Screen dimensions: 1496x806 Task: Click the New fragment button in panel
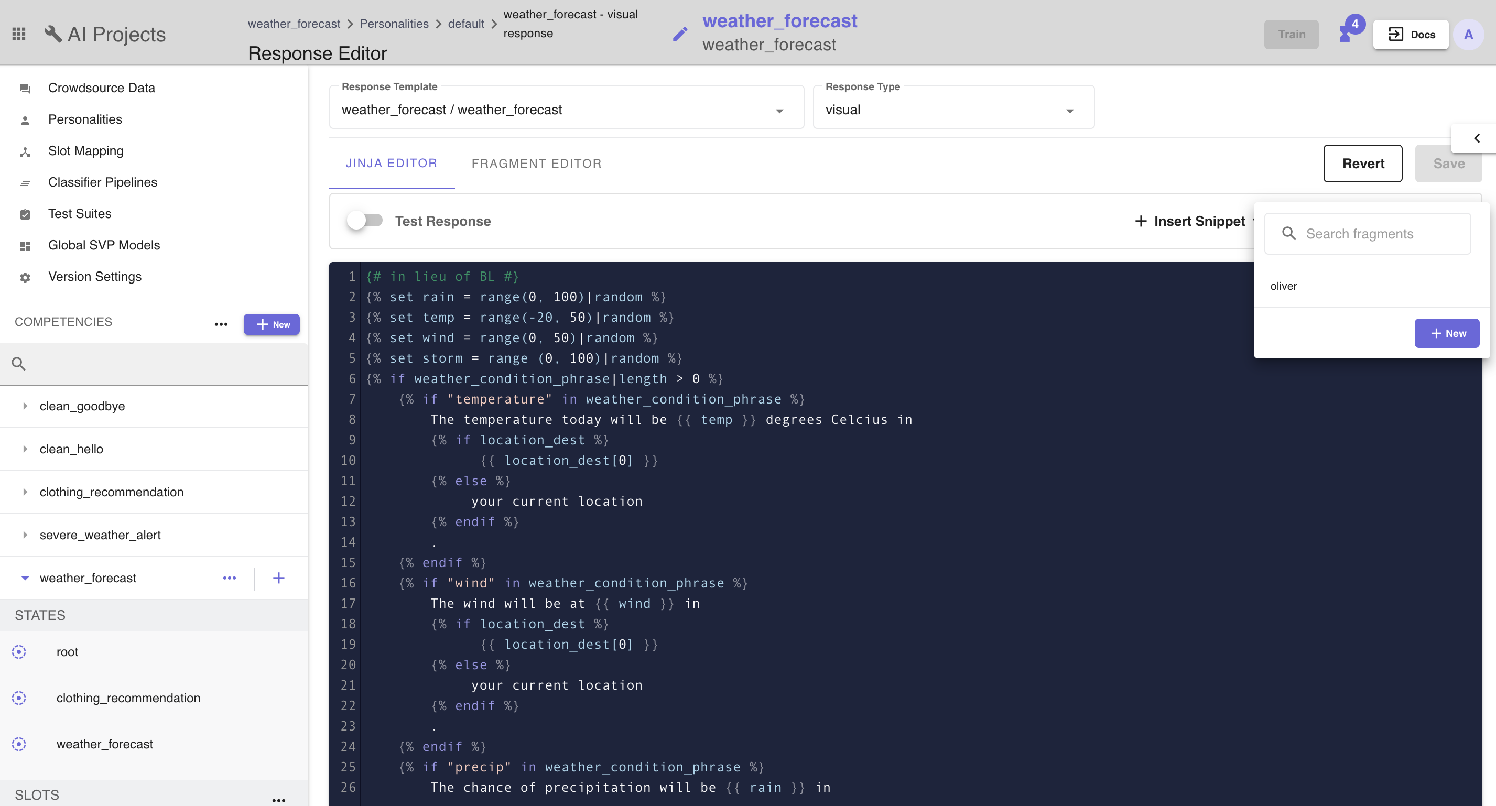(x=1446, y=333)
